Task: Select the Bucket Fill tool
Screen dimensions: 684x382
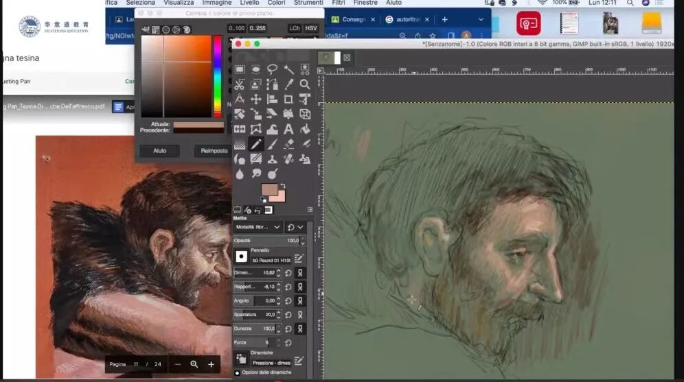Action: 305,129
